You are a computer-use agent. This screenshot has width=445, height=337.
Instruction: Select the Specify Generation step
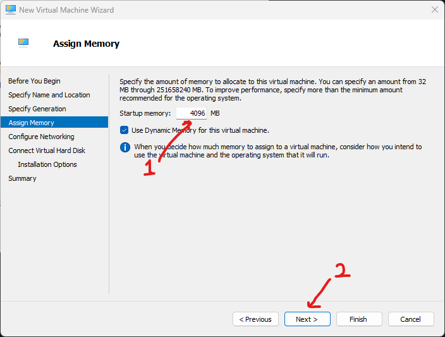(x=37, y=109)
